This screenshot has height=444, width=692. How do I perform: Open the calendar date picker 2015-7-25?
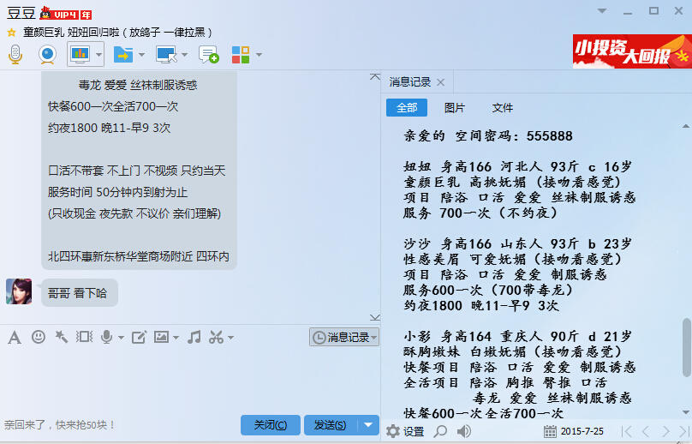(574, 431)
